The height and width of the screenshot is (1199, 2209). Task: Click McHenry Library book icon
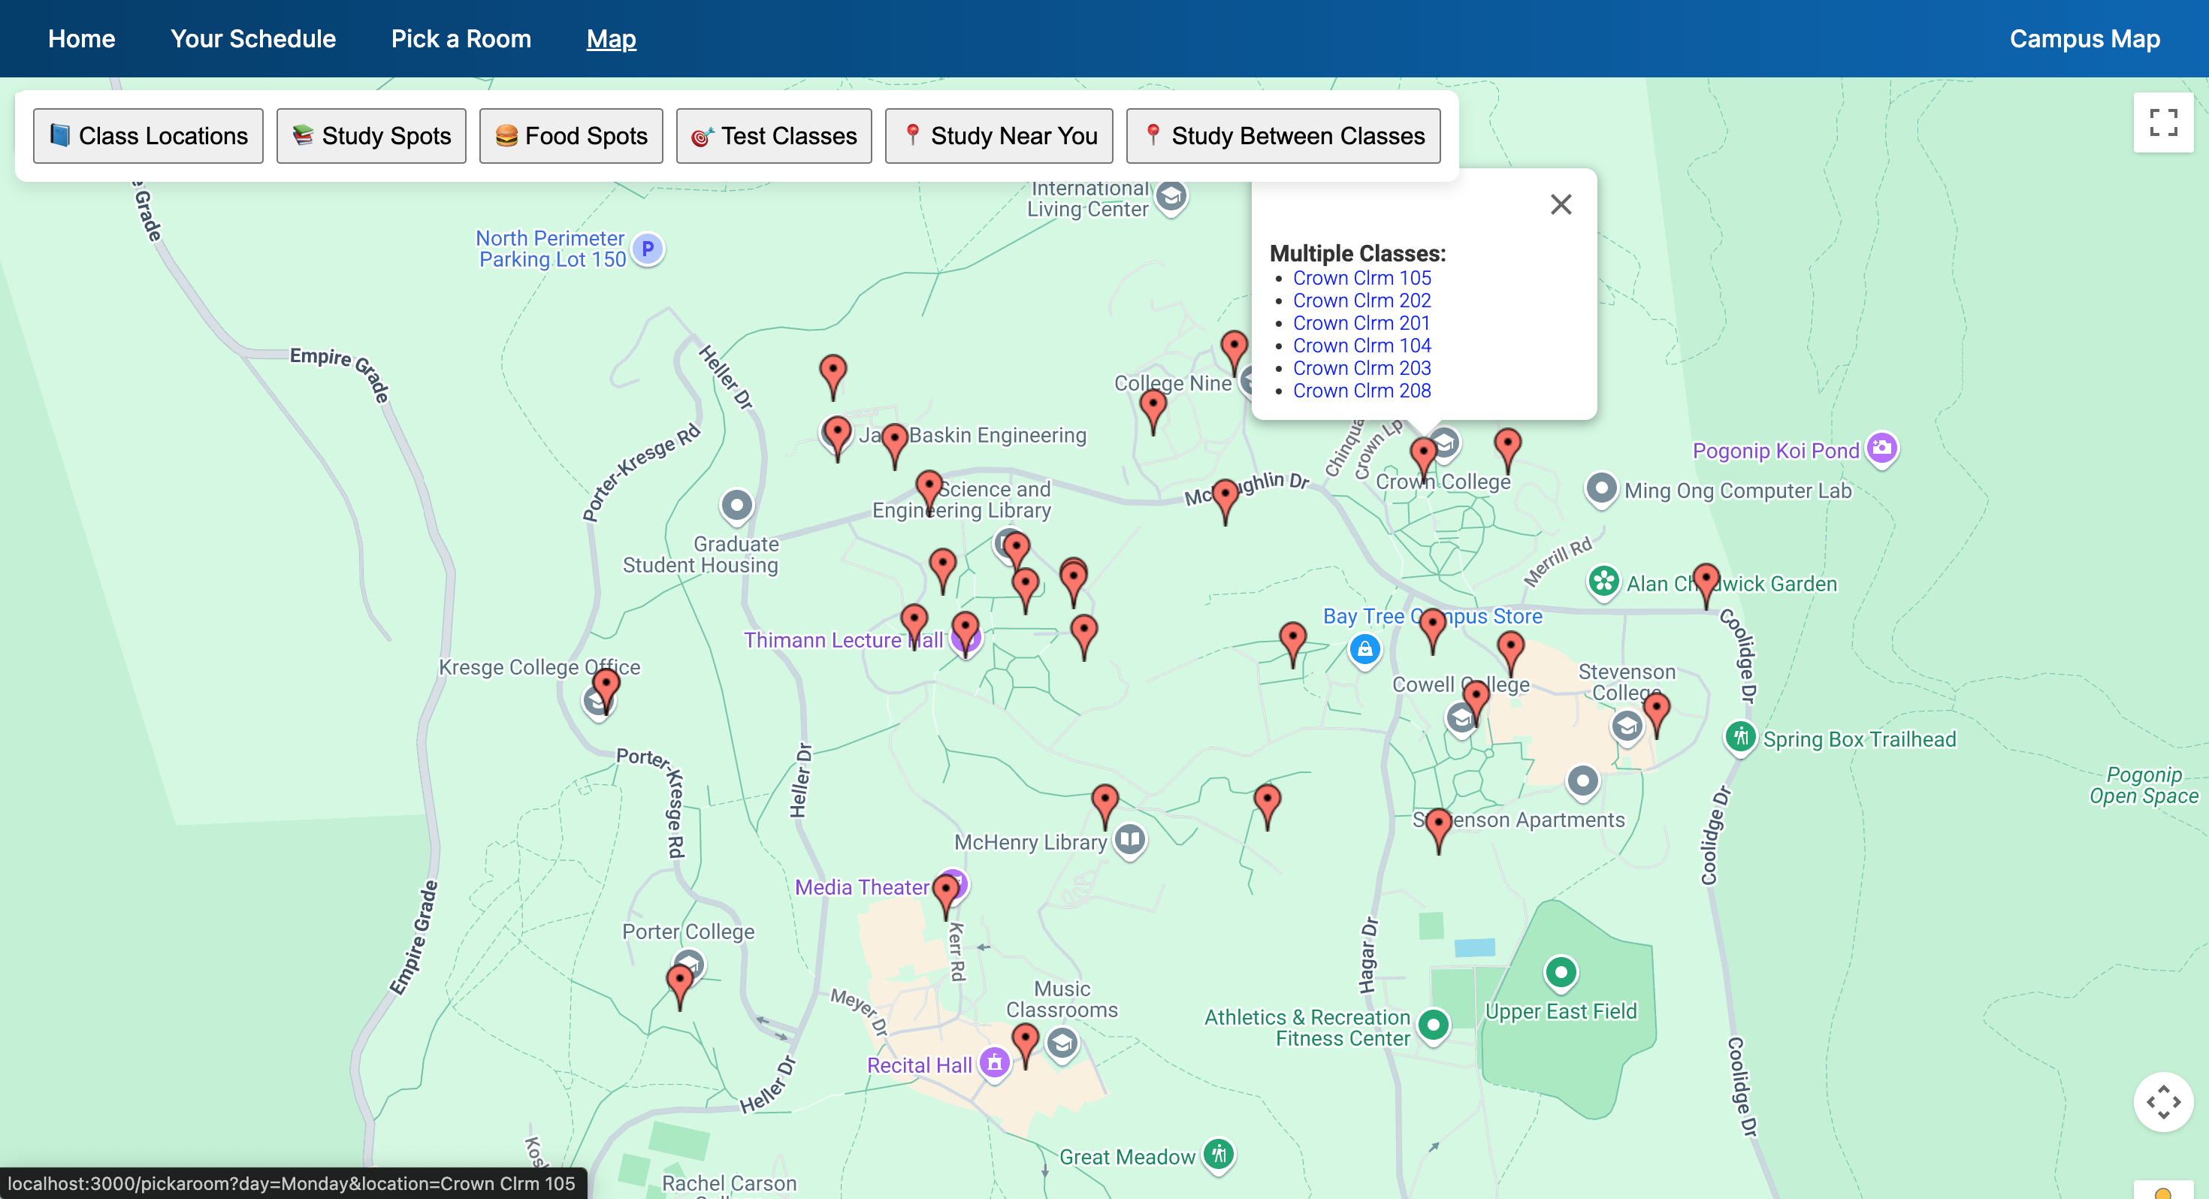1129,838
